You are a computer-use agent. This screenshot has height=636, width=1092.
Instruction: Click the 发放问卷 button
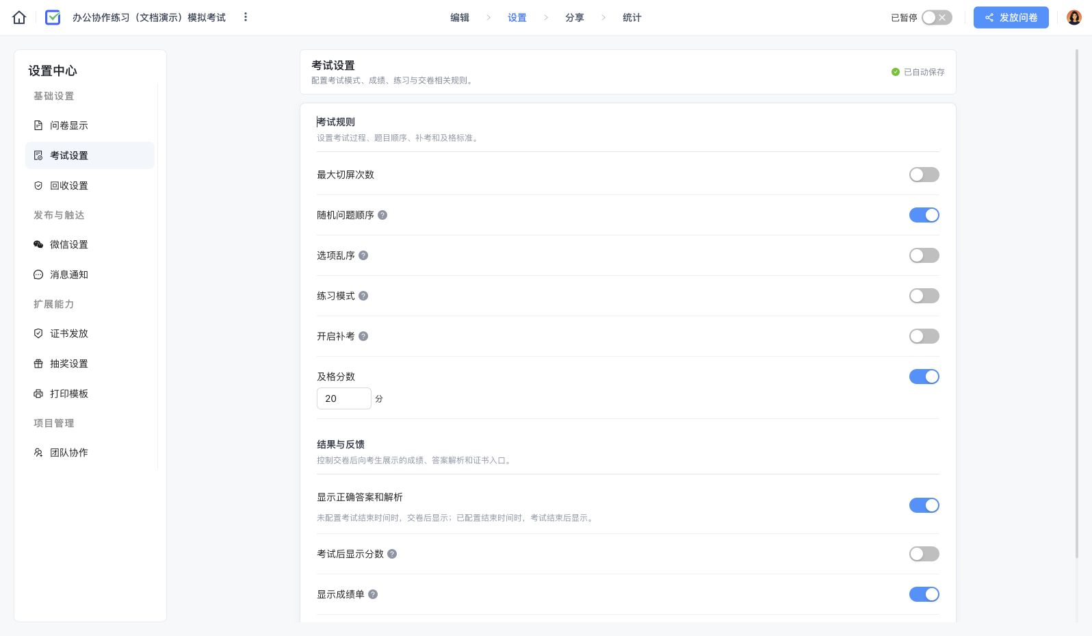point(1011,18)
